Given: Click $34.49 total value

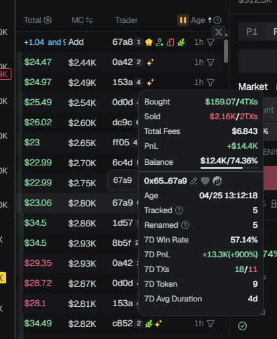Looking at the screenshot, I should coord(38,324).
